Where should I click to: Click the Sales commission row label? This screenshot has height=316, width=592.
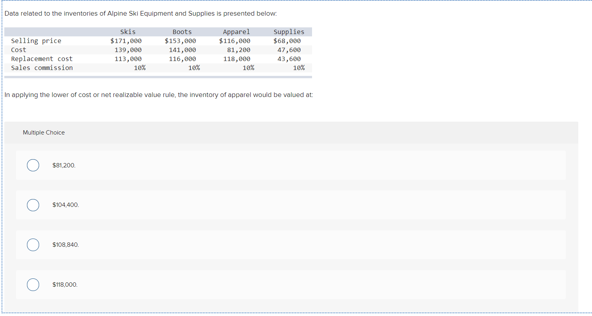point(42,68)
